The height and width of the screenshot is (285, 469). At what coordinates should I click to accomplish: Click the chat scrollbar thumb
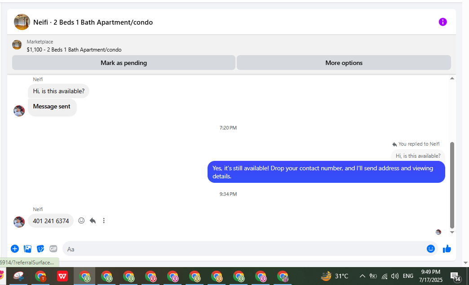click(452, 185)
